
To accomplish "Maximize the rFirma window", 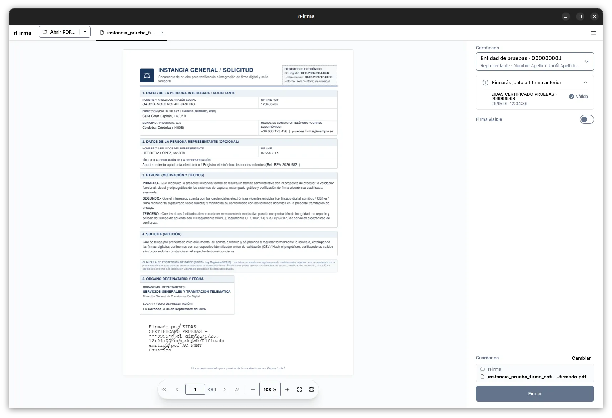I will (x=580, y=16).
